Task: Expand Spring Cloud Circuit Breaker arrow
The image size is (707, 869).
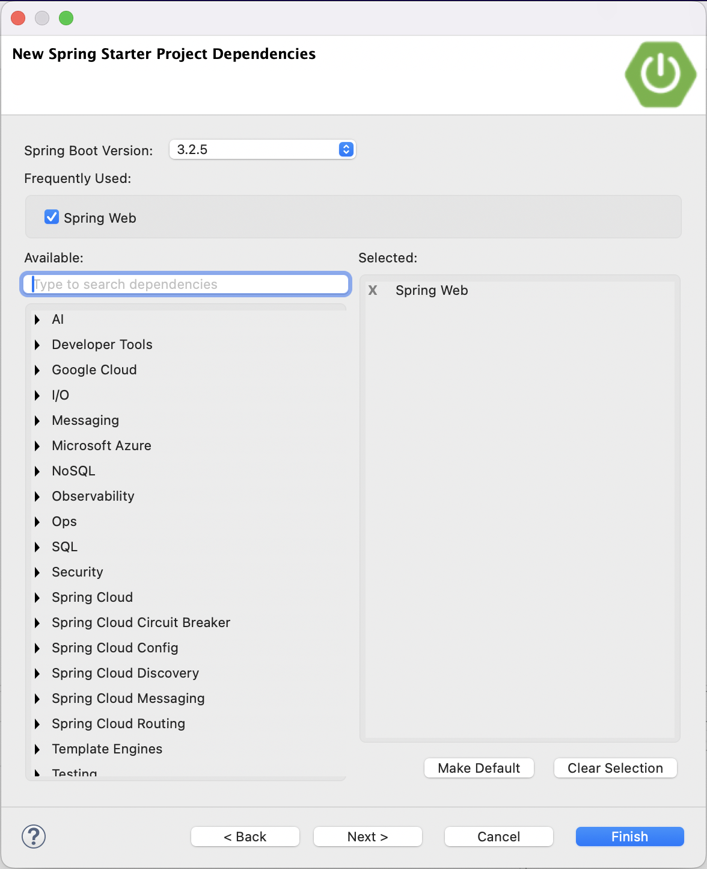Action: pos(37,623)
